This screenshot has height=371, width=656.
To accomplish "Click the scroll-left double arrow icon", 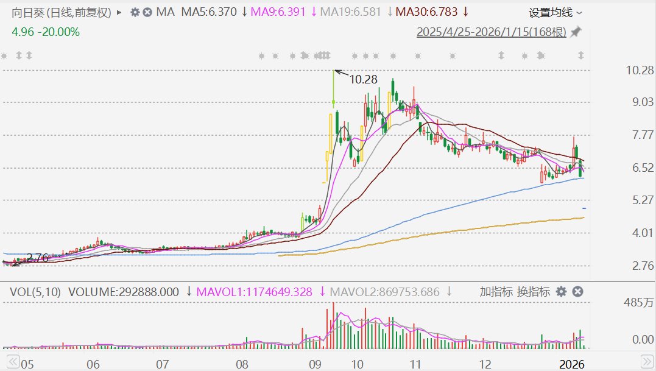I will tap(11, 359).
